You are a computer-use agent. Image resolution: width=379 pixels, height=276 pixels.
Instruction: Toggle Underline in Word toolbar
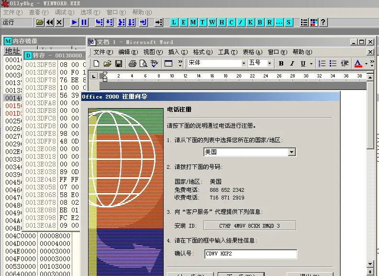[303, 64]
